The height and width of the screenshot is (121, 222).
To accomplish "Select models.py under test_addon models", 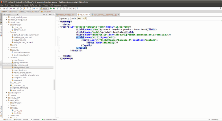I will (x=18, y=113).
